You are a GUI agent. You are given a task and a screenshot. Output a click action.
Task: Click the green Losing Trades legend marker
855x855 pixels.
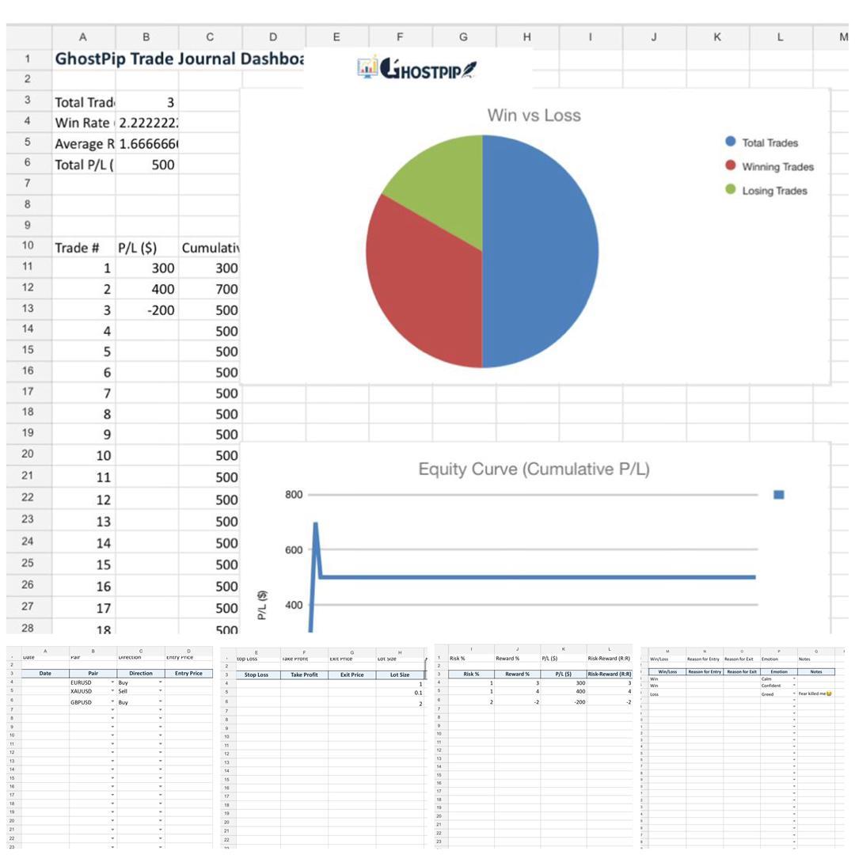pos(730,190)
